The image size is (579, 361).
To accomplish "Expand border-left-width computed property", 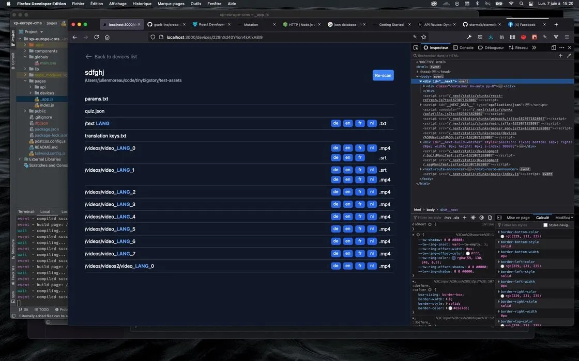I will pos(499,282).
